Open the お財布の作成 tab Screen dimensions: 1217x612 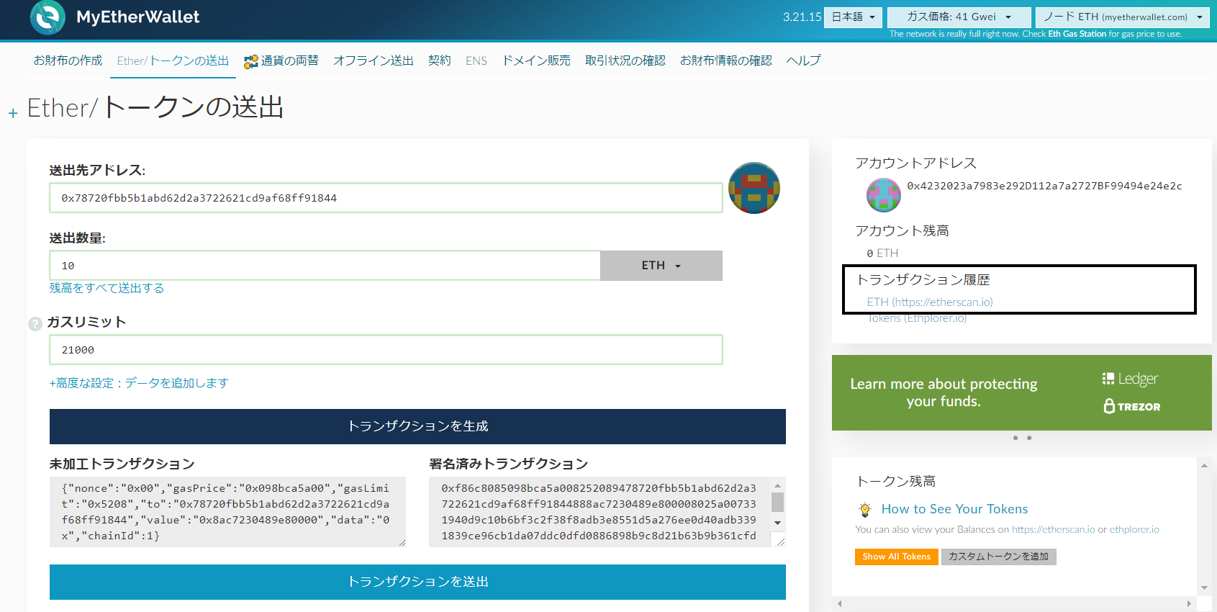click(68, 60)
